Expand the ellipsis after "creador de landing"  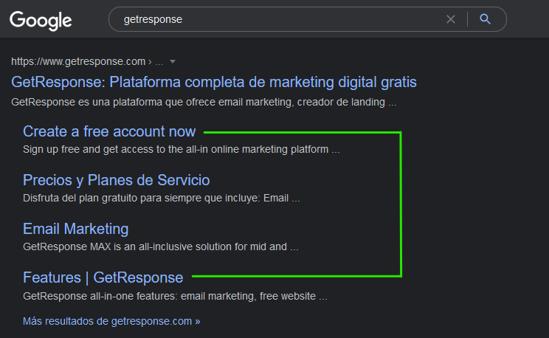tap(393, 103)
